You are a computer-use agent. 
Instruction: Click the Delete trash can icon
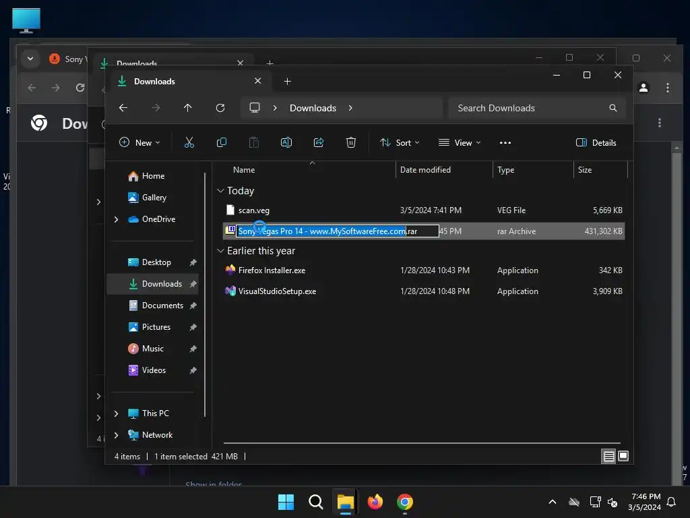350,142
